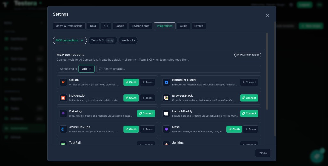328x166 pixels.
Task: Add a Qase token
Action: 250,129
